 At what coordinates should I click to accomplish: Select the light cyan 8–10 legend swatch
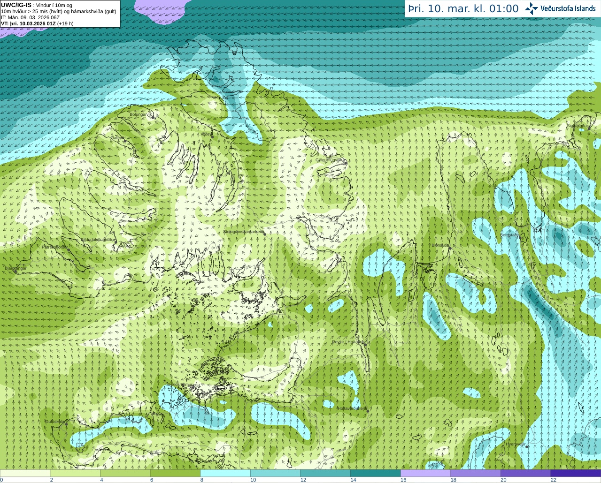(225, 473)
